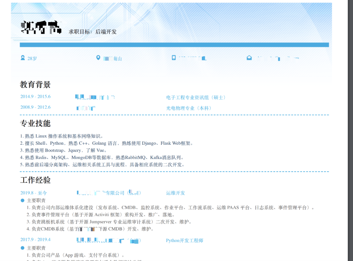The height and width of the screenshot is (261, 353).
Task: Click the 2019.8 - 至今 date range
Action: [34, 193]
